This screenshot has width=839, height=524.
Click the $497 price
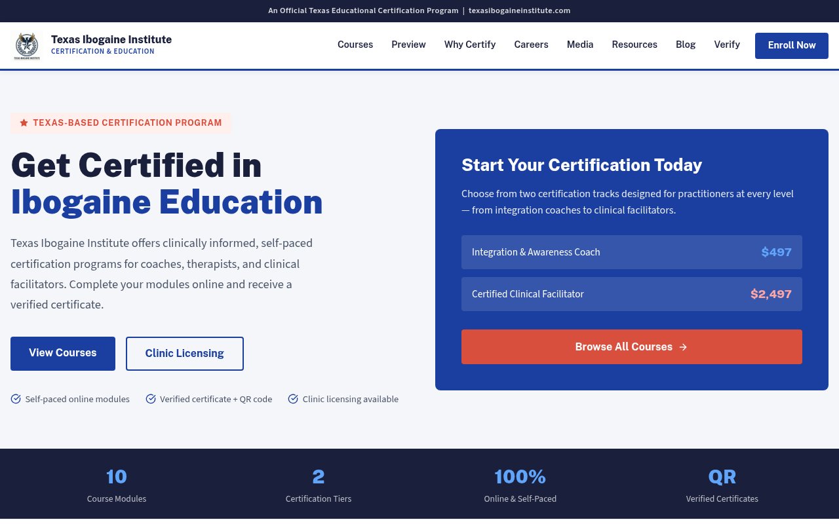coord(776,252)
